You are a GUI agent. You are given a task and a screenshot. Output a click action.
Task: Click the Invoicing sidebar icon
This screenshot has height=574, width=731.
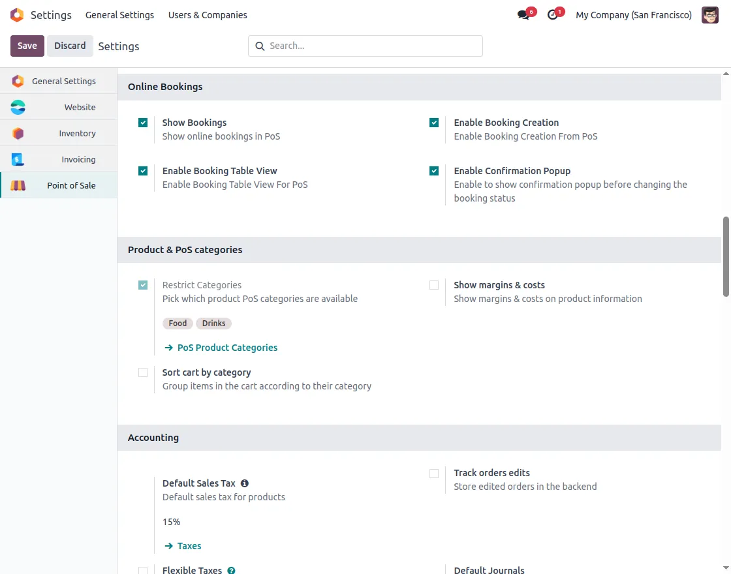click(17, 159)
